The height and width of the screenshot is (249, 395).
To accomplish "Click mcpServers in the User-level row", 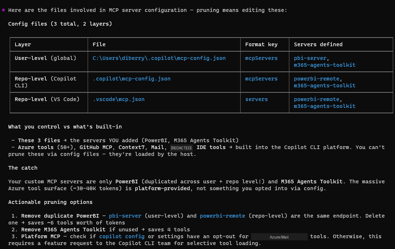I will 261,58.
